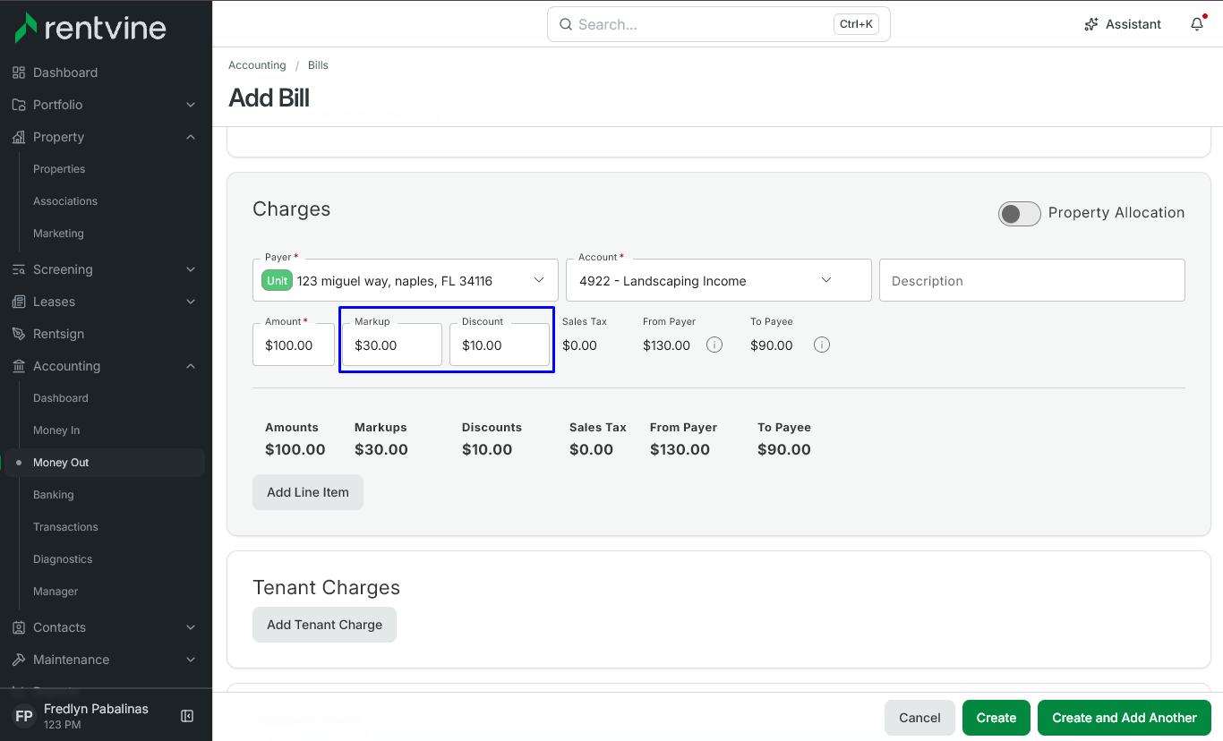Click Accounting breadcrumb link

[257, 65]
